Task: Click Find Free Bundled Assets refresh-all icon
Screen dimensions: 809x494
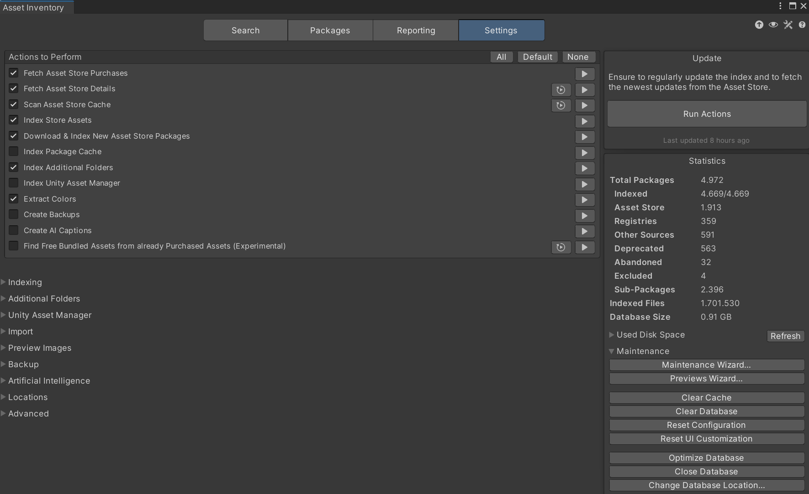Action: [561, 247]
